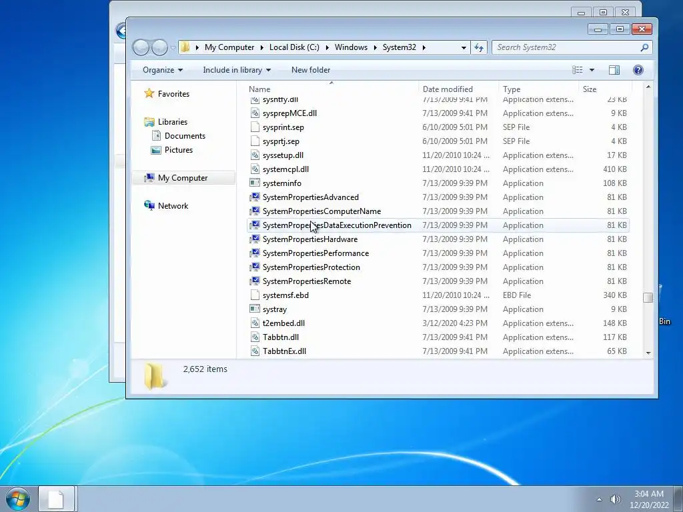
Task: Select SystemPropertiesDataExecutionPrevention file name
Action: (x=337, y=225)
